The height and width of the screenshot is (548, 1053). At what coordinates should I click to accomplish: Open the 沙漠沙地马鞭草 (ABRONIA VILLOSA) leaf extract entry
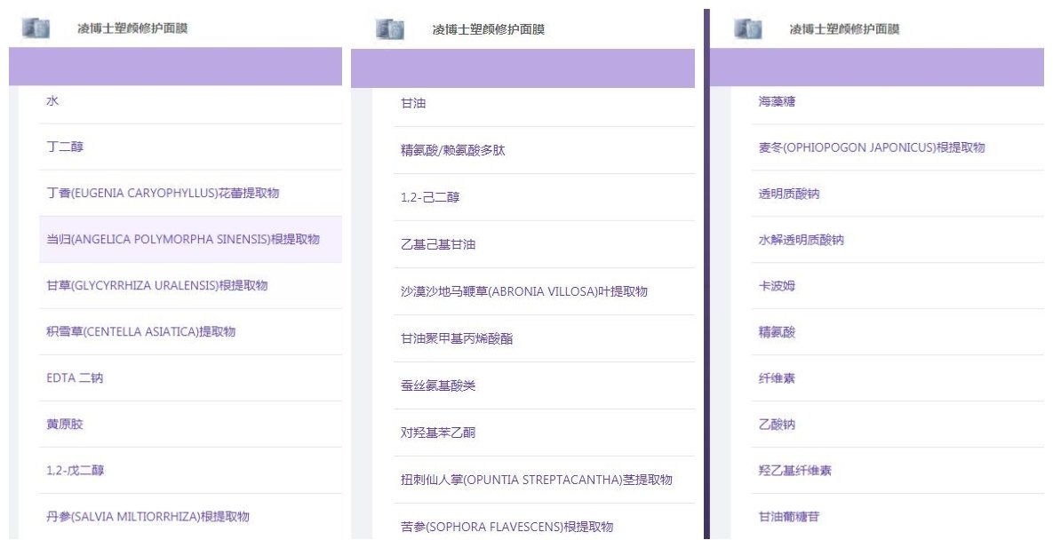(x=524, y=292)
